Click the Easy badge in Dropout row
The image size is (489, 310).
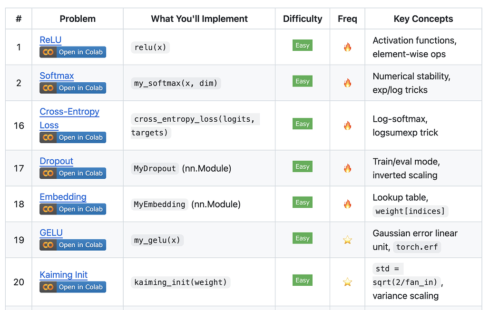pyautogui.click(x=302, y=166)
